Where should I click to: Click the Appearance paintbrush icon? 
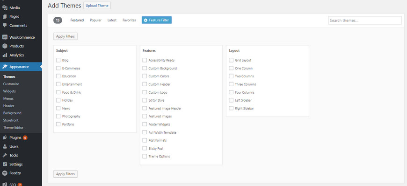(x=5, y=67)
